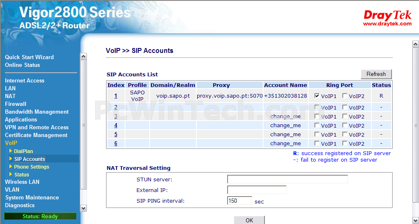Click the main page scrollbar thumb

click(416, 125)
